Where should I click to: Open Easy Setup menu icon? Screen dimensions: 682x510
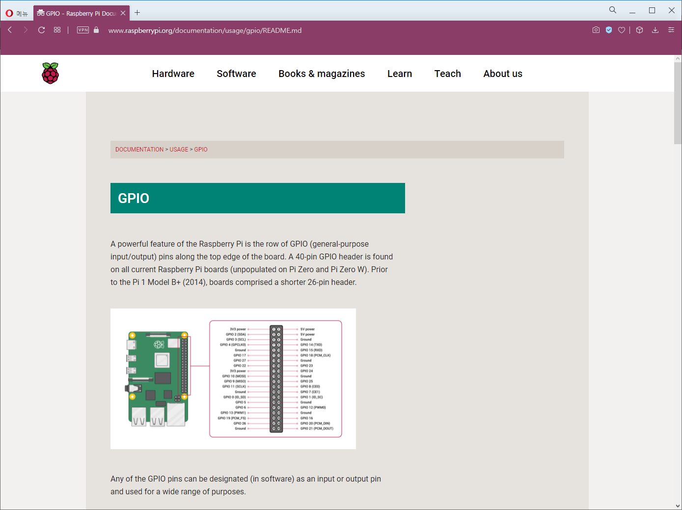pyautogui.click(x=671, y=30)
